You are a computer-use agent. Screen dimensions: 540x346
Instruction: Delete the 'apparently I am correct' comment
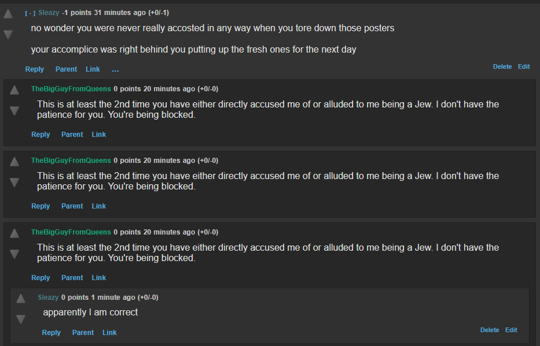(x=490, y=330)
